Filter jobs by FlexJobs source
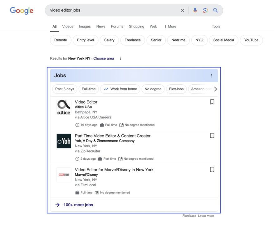 coord(176,89)
